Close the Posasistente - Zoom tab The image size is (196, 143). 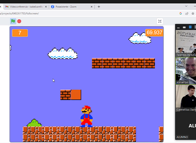pyautogui.click(x=92, y=7)
